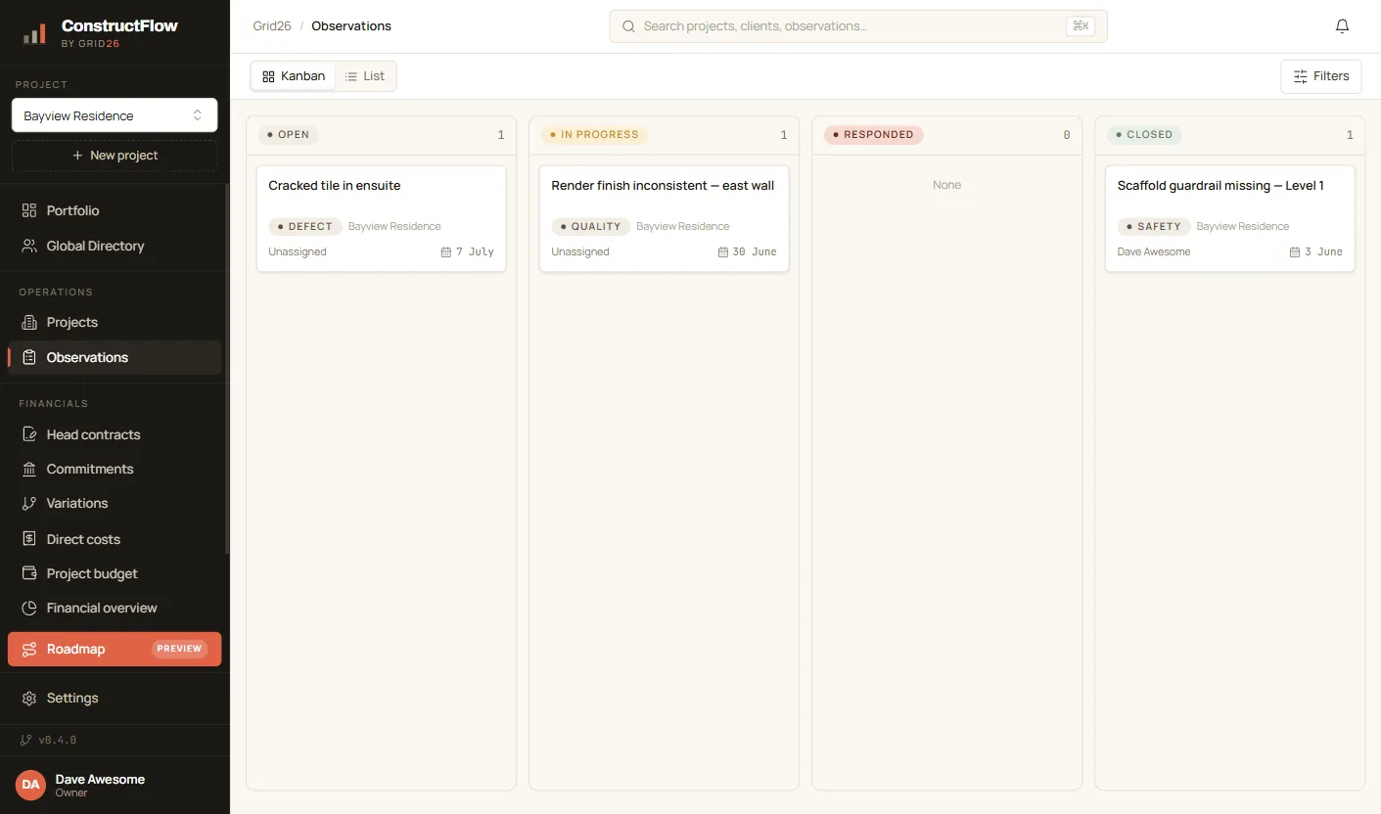1381x814 pixels.
Task: Click the project selector up-down chevrons
Action: tap(198, 115)
